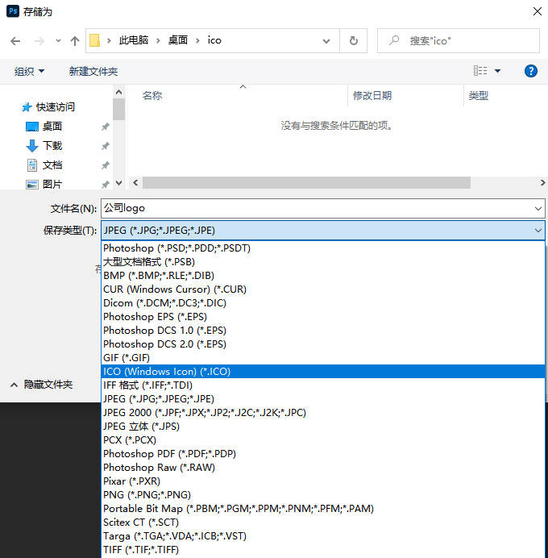Screen dimensions: 548x558
Task: Refresh the ico folder view
Action: [354, 40]
